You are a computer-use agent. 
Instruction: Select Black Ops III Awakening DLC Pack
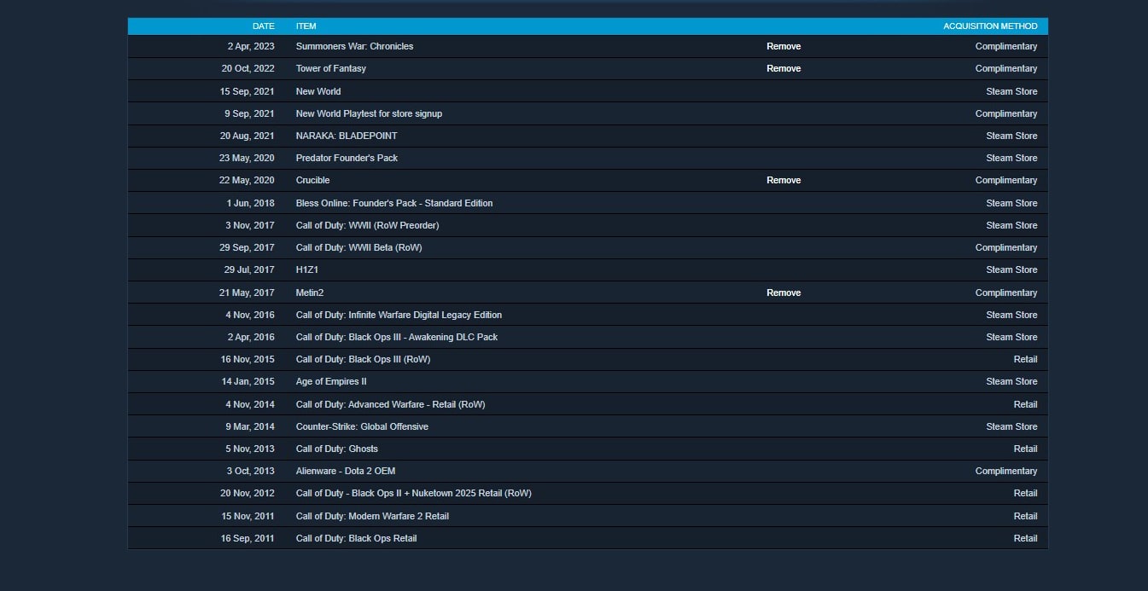(397, 337)
